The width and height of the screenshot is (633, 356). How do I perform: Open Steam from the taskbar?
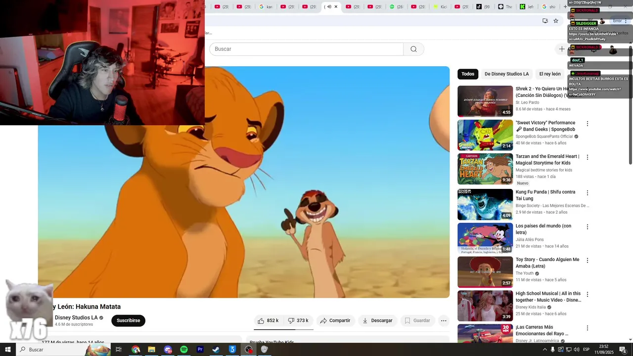[216, 350]
